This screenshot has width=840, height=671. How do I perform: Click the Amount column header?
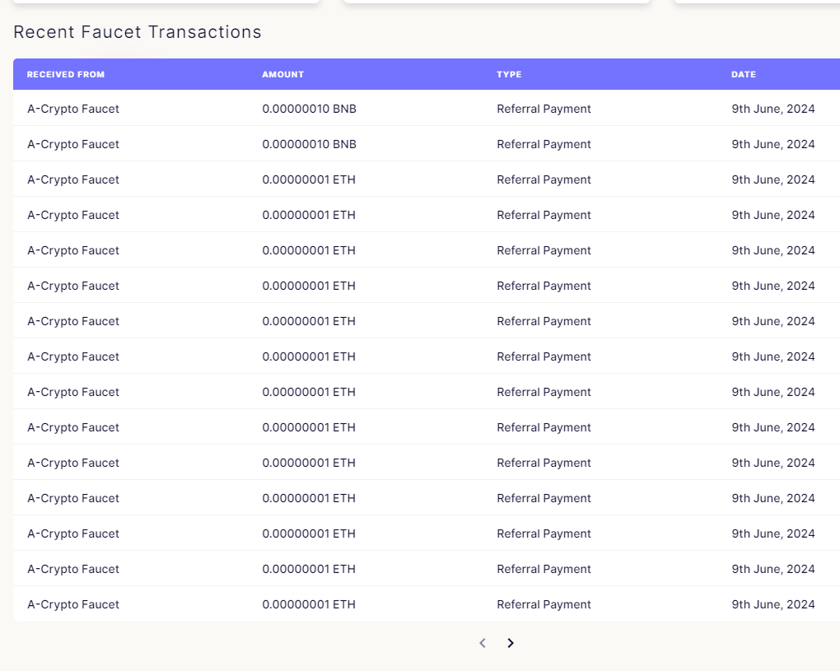click(x=283, y=74)
